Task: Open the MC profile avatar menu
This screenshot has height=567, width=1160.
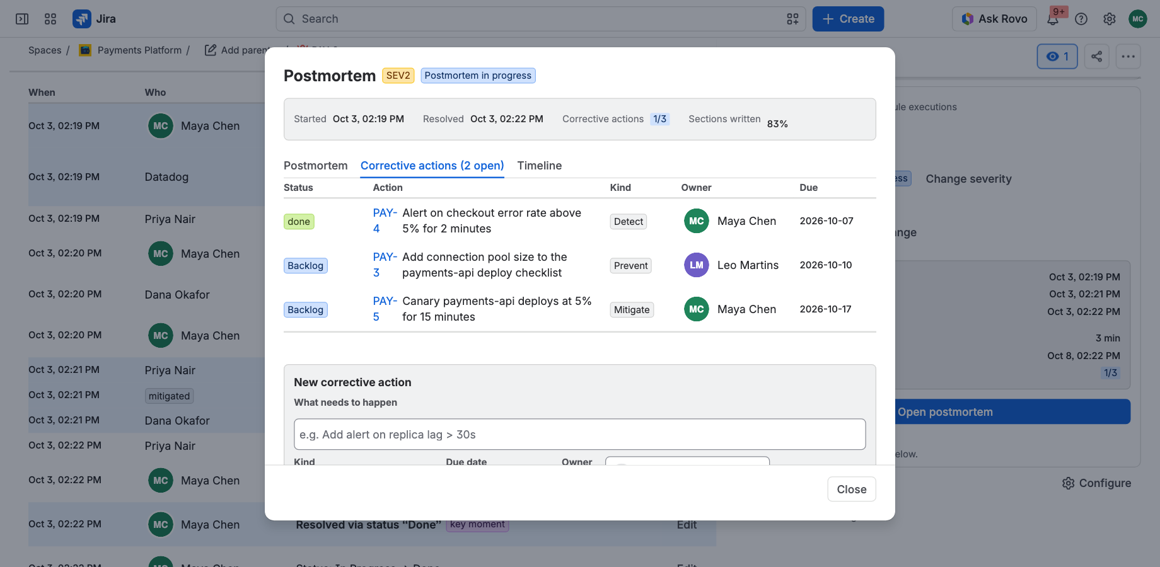Action: [x=1138, y=19]
